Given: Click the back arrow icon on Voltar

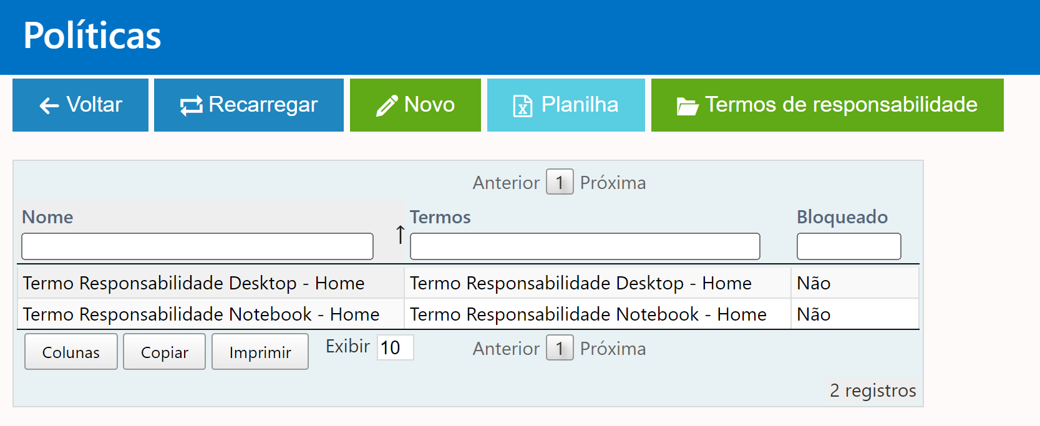Looking at the screenshot, I should coord(49,106).
